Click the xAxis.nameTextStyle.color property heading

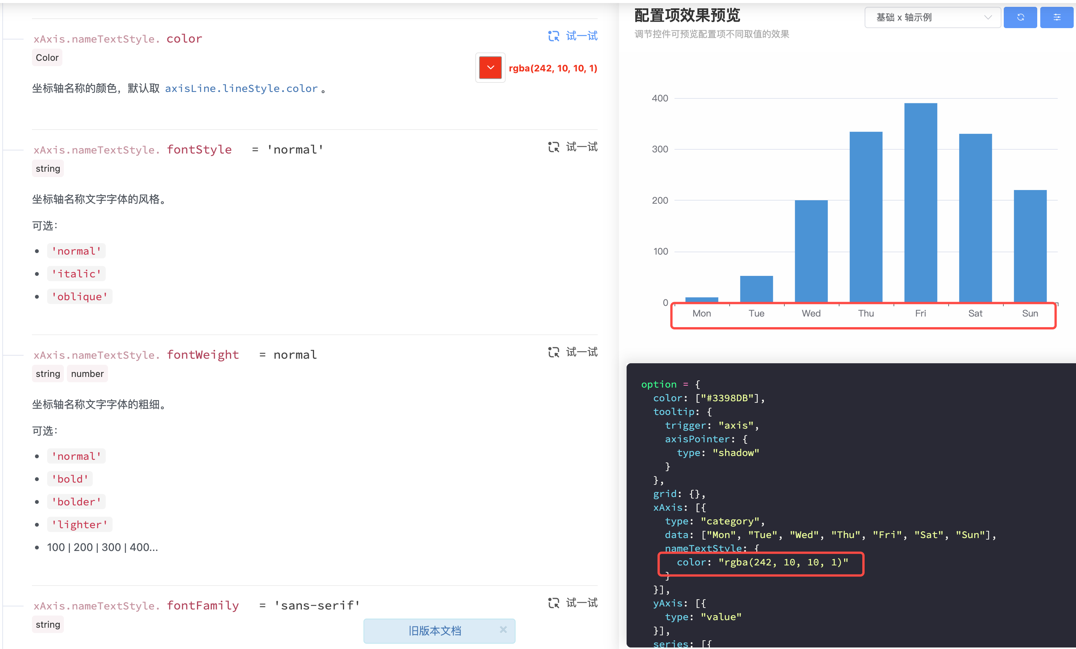click(x=118, y=38)
